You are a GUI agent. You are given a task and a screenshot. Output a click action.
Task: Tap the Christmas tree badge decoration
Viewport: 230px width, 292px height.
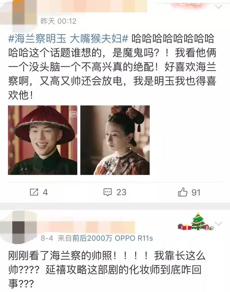[x=195, y=221]
